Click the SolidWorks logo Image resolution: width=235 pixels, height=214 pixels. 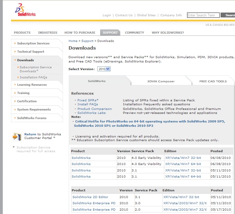[x=25, y=10]
